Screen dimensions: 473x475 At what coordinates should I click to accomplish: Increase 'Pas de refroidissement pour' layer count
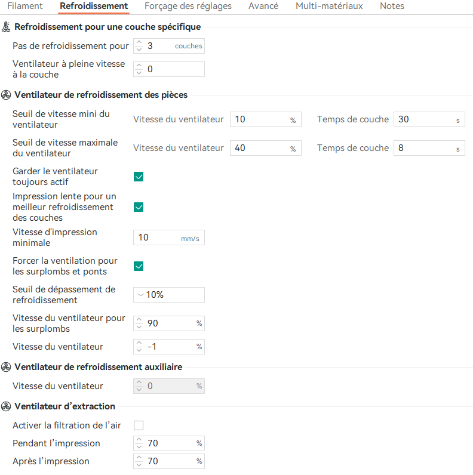point(139,42)
